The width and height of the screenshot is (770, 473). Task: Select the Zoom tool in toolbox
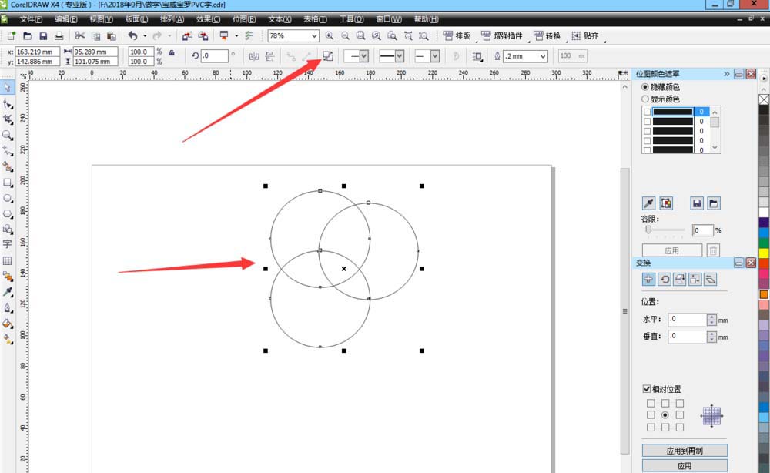click(x=8, y=135)
